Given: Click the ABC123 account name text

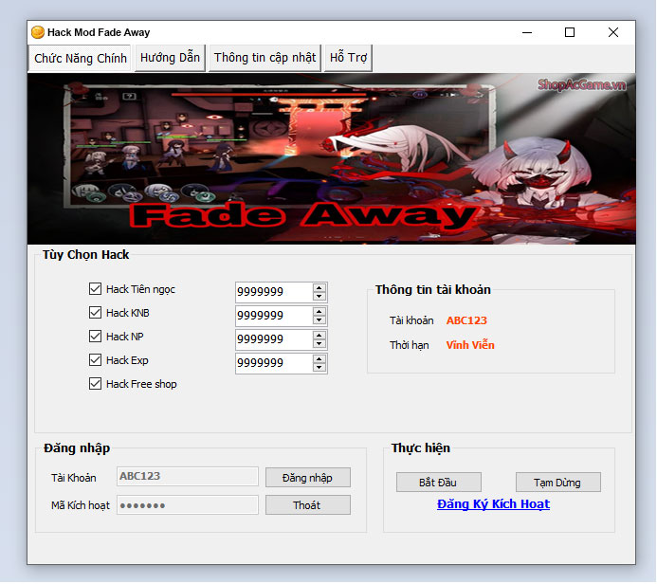Looking at the screenshot, I should (466, 320).
